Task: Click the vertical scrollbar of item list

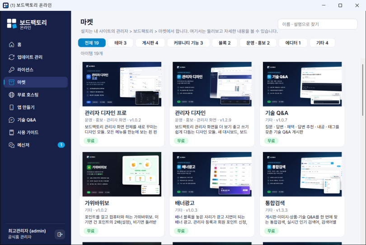Action: point(363,90)
